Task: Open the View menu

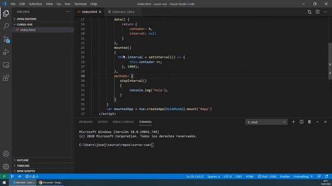Action: [49, 4]
